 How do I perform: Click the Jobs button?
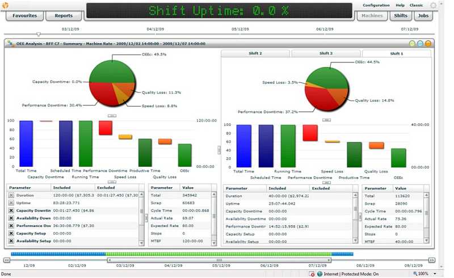[x=423, y=16]
